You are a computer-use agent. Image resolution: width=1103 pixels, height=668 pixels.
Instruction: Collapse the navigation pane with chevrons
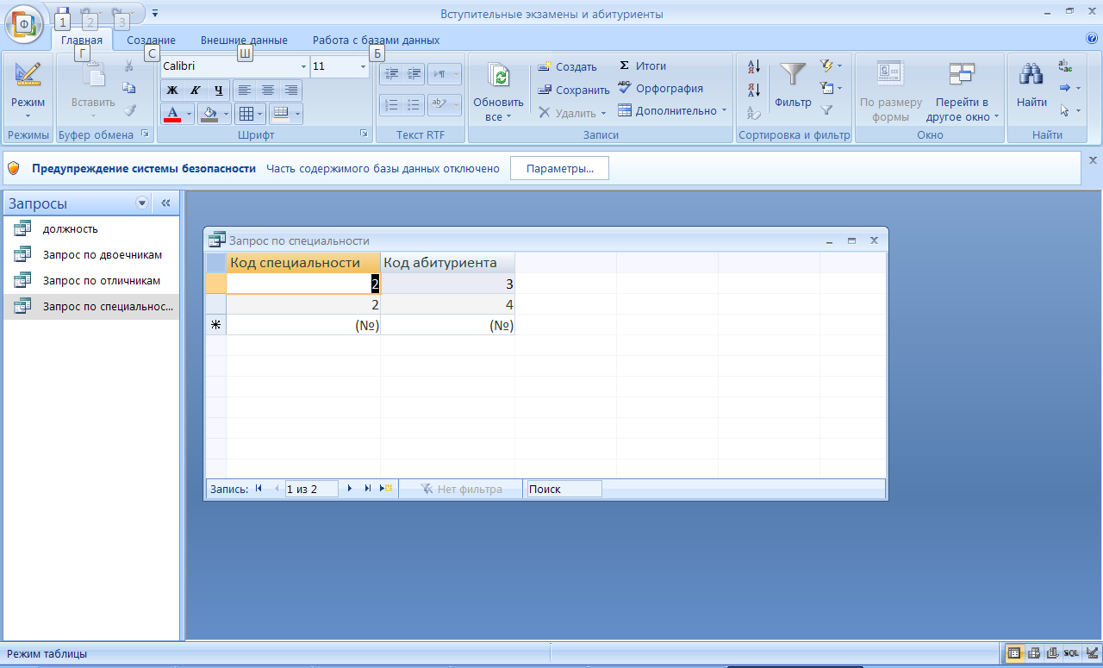pyautogui.click(x=165, y=203)
